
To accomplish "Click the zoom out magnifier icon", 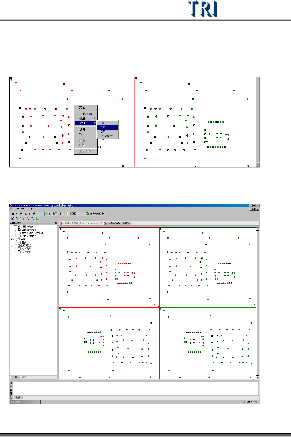I will 32,218.
